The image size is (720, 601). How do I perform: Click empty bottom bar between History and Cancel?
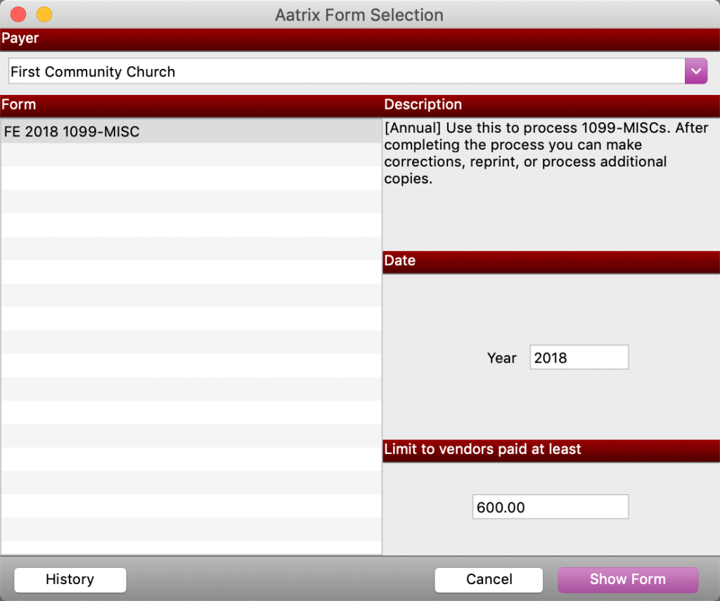[280, 580]
